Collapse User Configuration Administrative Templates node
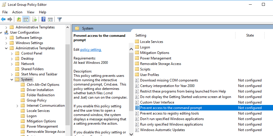The height and width of the screenshot is (136, 273). pyautogui.click(x=6, y=48)
